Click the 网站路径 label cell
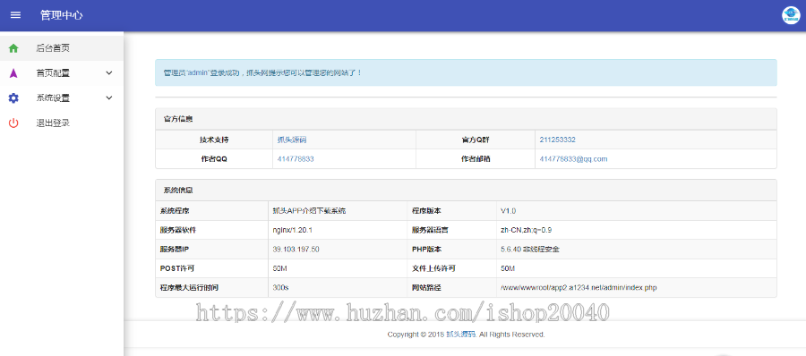806x356 pixels. 451,288
